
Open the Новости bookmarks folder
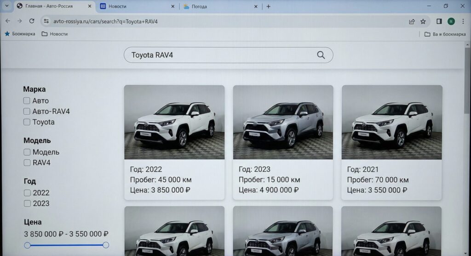55,34
